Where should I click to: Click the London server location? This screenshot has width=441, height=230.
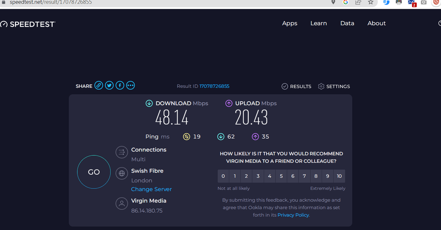(142, 181)
